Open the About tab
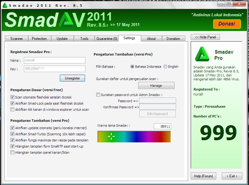 pyautogui.click(x=151, y=38)
